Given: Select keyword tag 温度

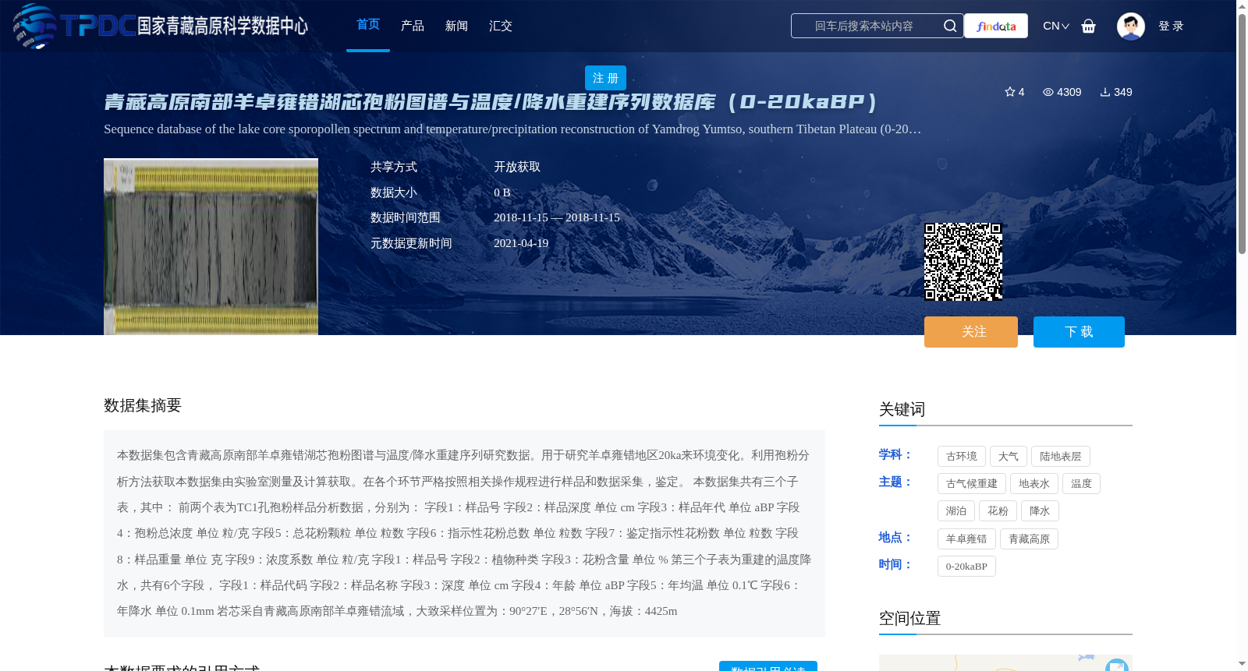Looking at the screenshot, I should click(1081, 484).
